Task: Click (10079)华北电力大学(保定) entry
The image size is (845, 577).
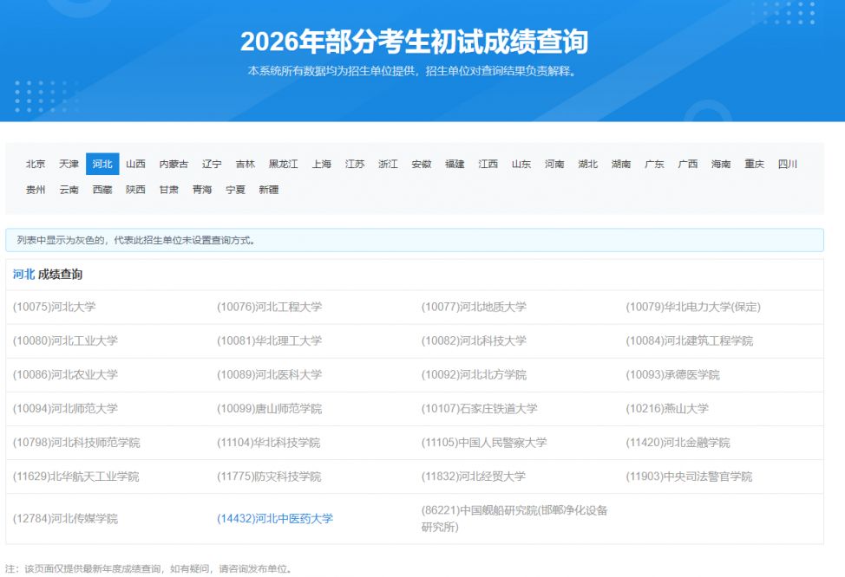Action: coord(693,308)
